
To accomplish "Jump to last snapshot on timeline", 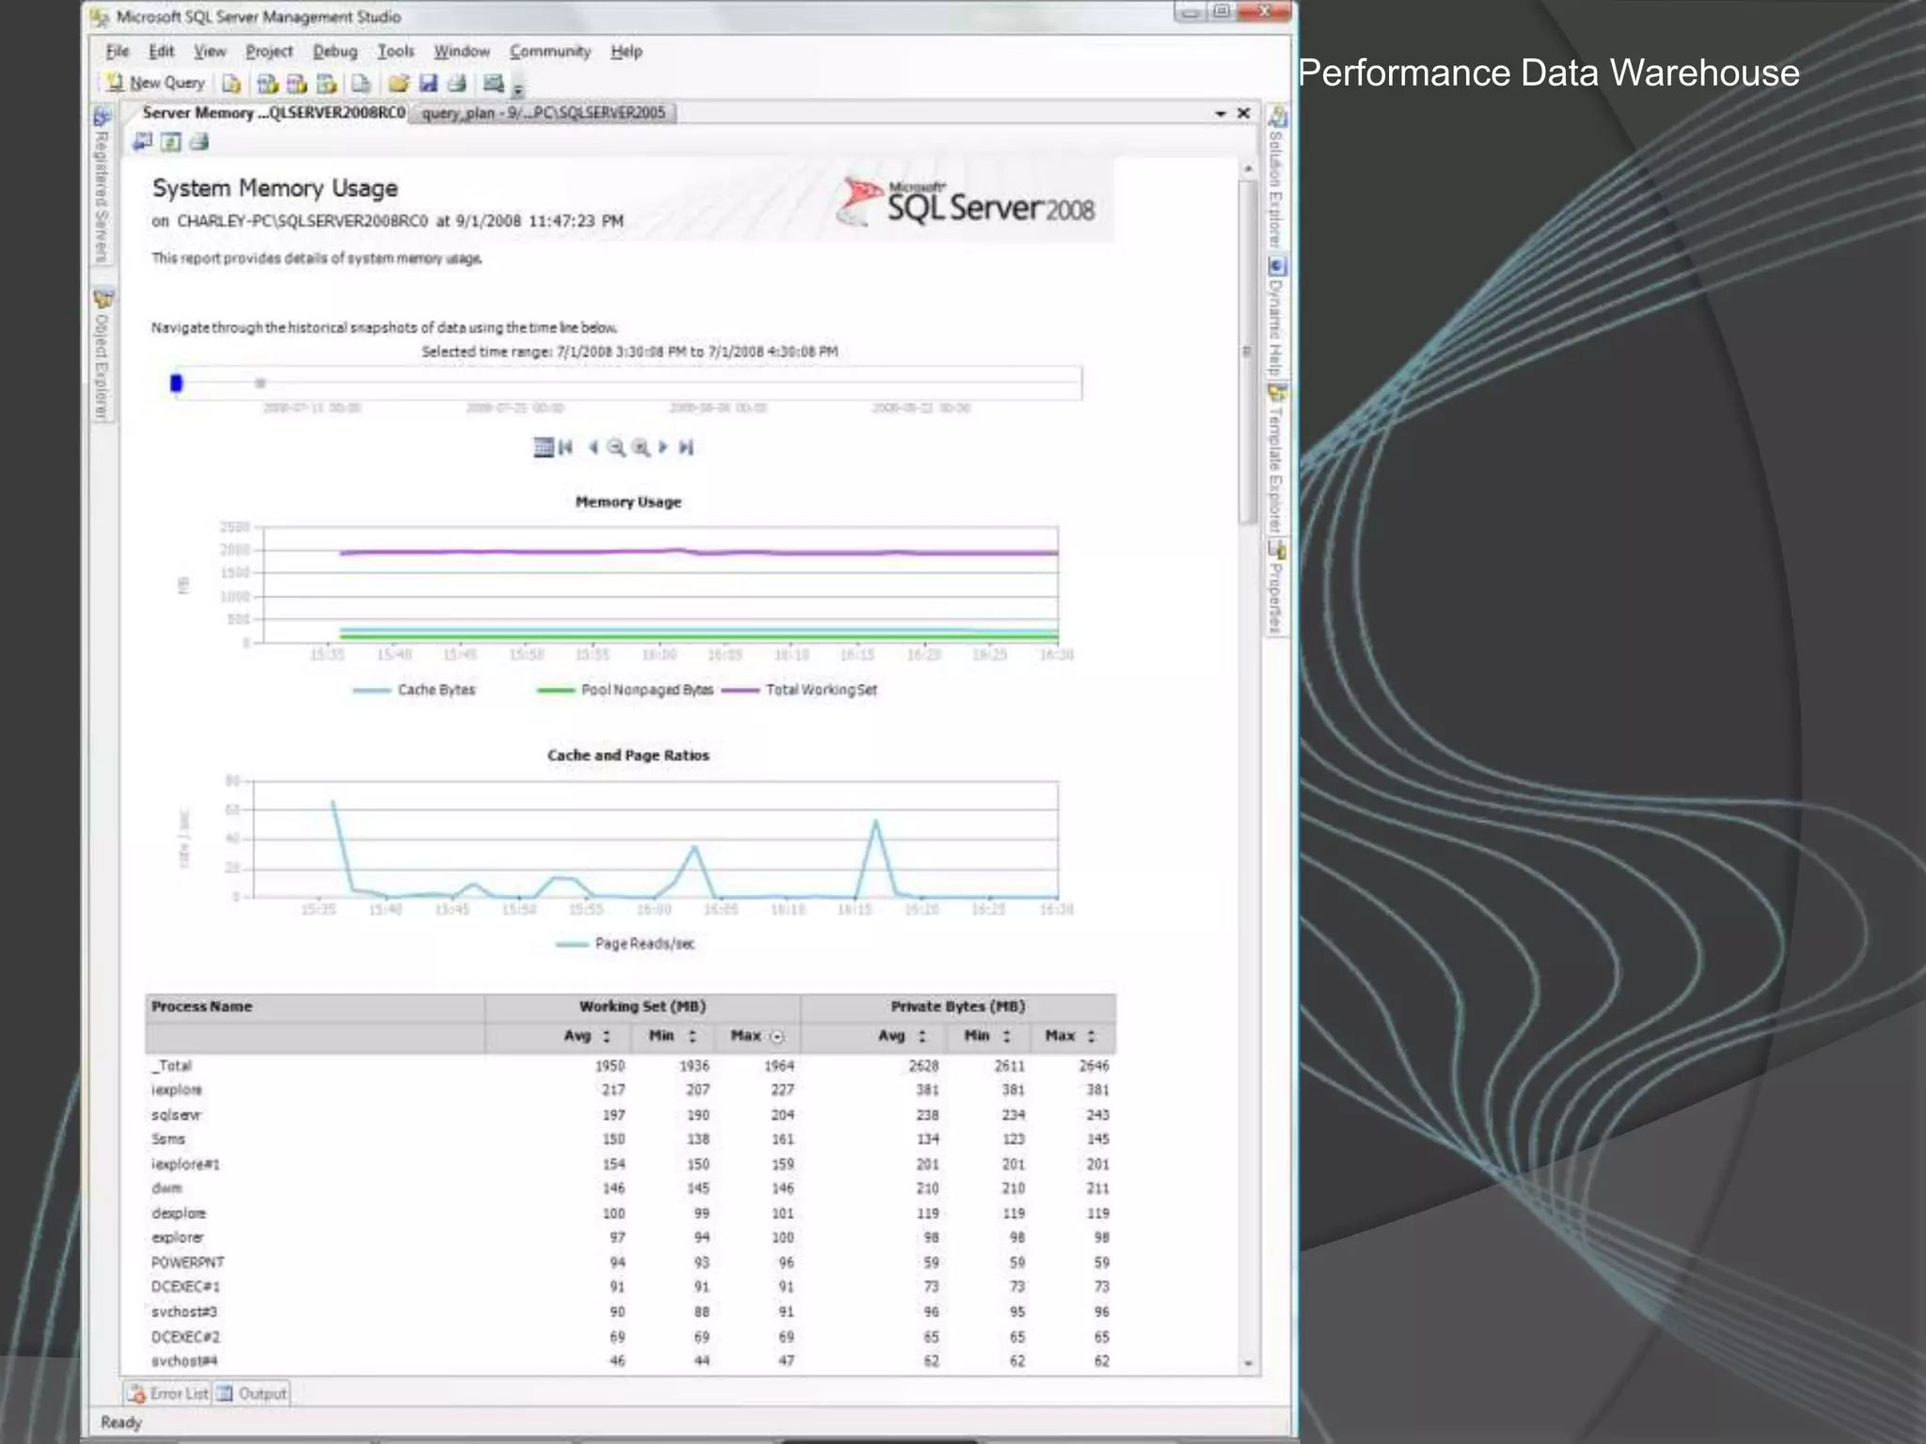I will pyautogui.click(x=687, y=447).
